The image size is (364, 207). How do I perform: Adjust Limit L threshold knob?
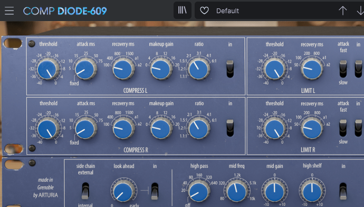coord(275,69)
